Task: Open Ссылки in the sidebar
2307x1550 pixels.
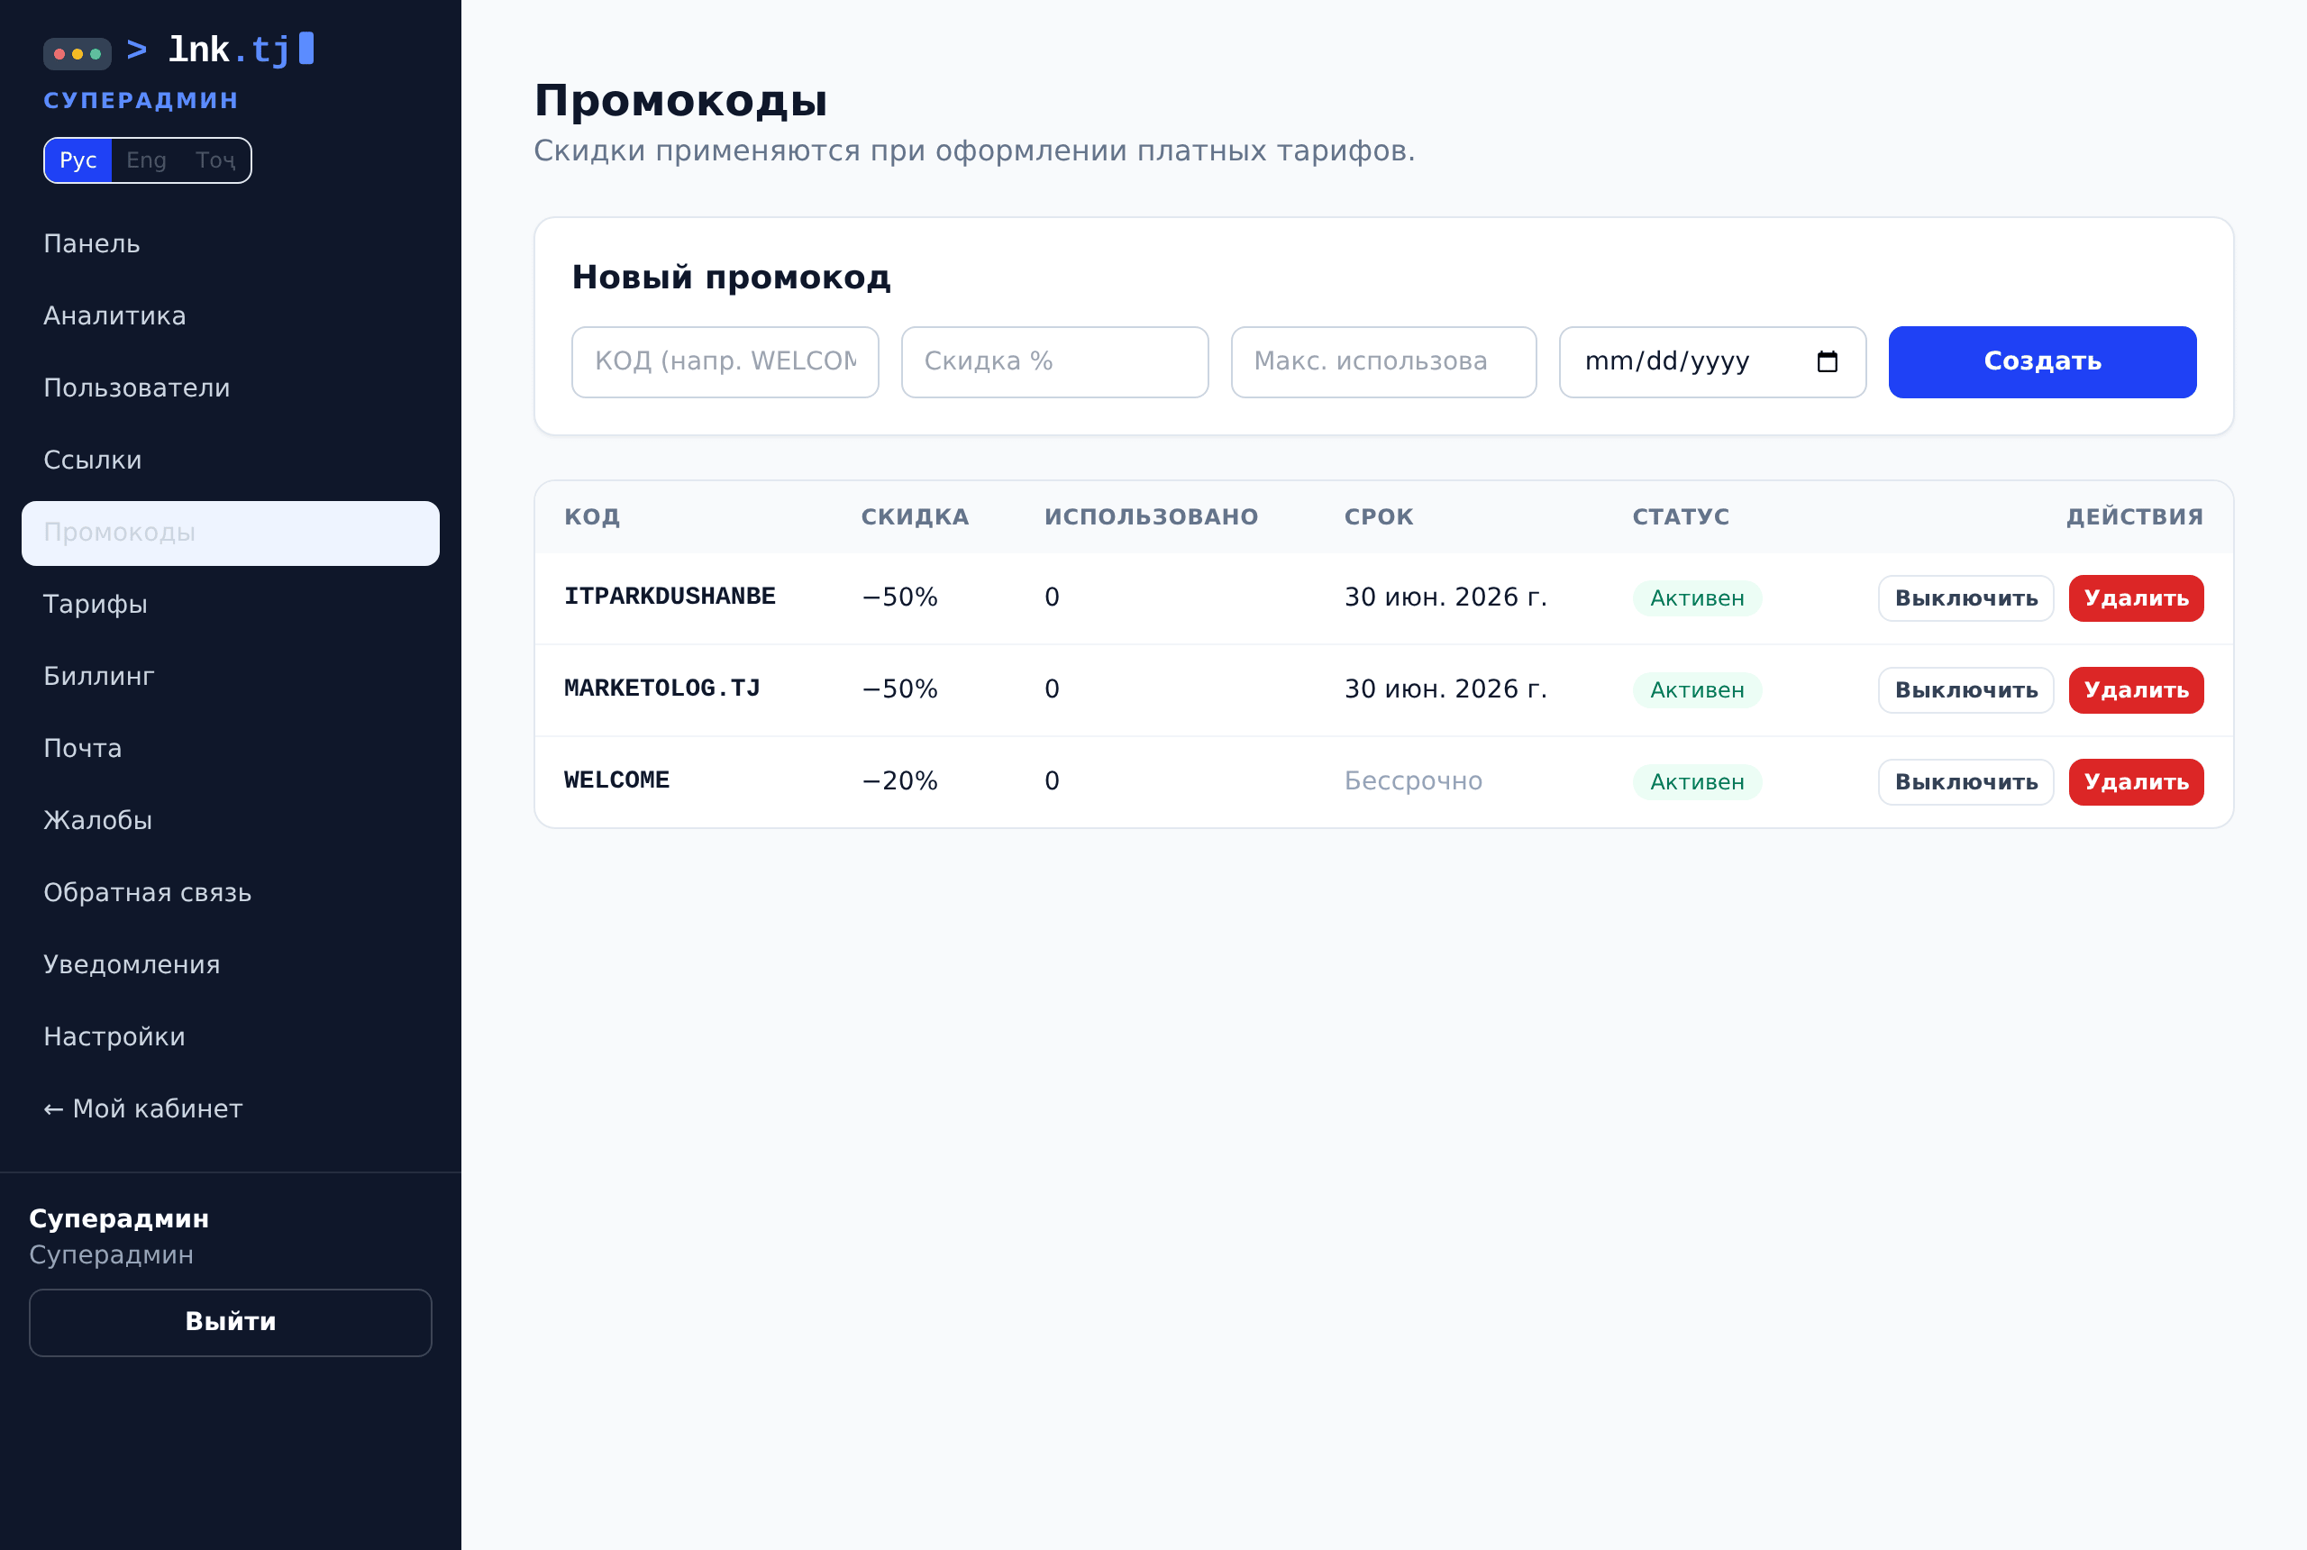Action: click(231, 460)
